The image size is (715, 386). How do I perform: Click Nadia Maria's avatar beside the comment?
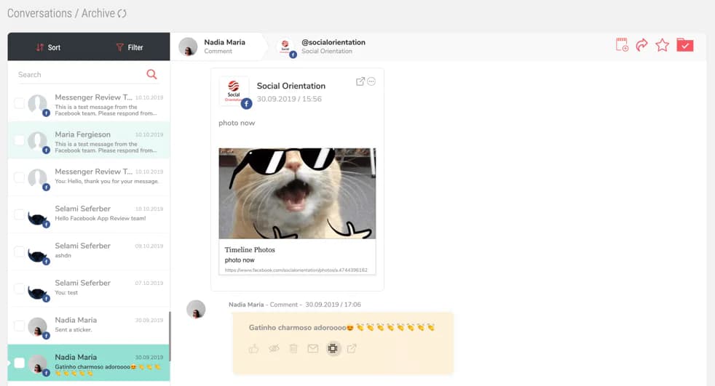(196, 310)
